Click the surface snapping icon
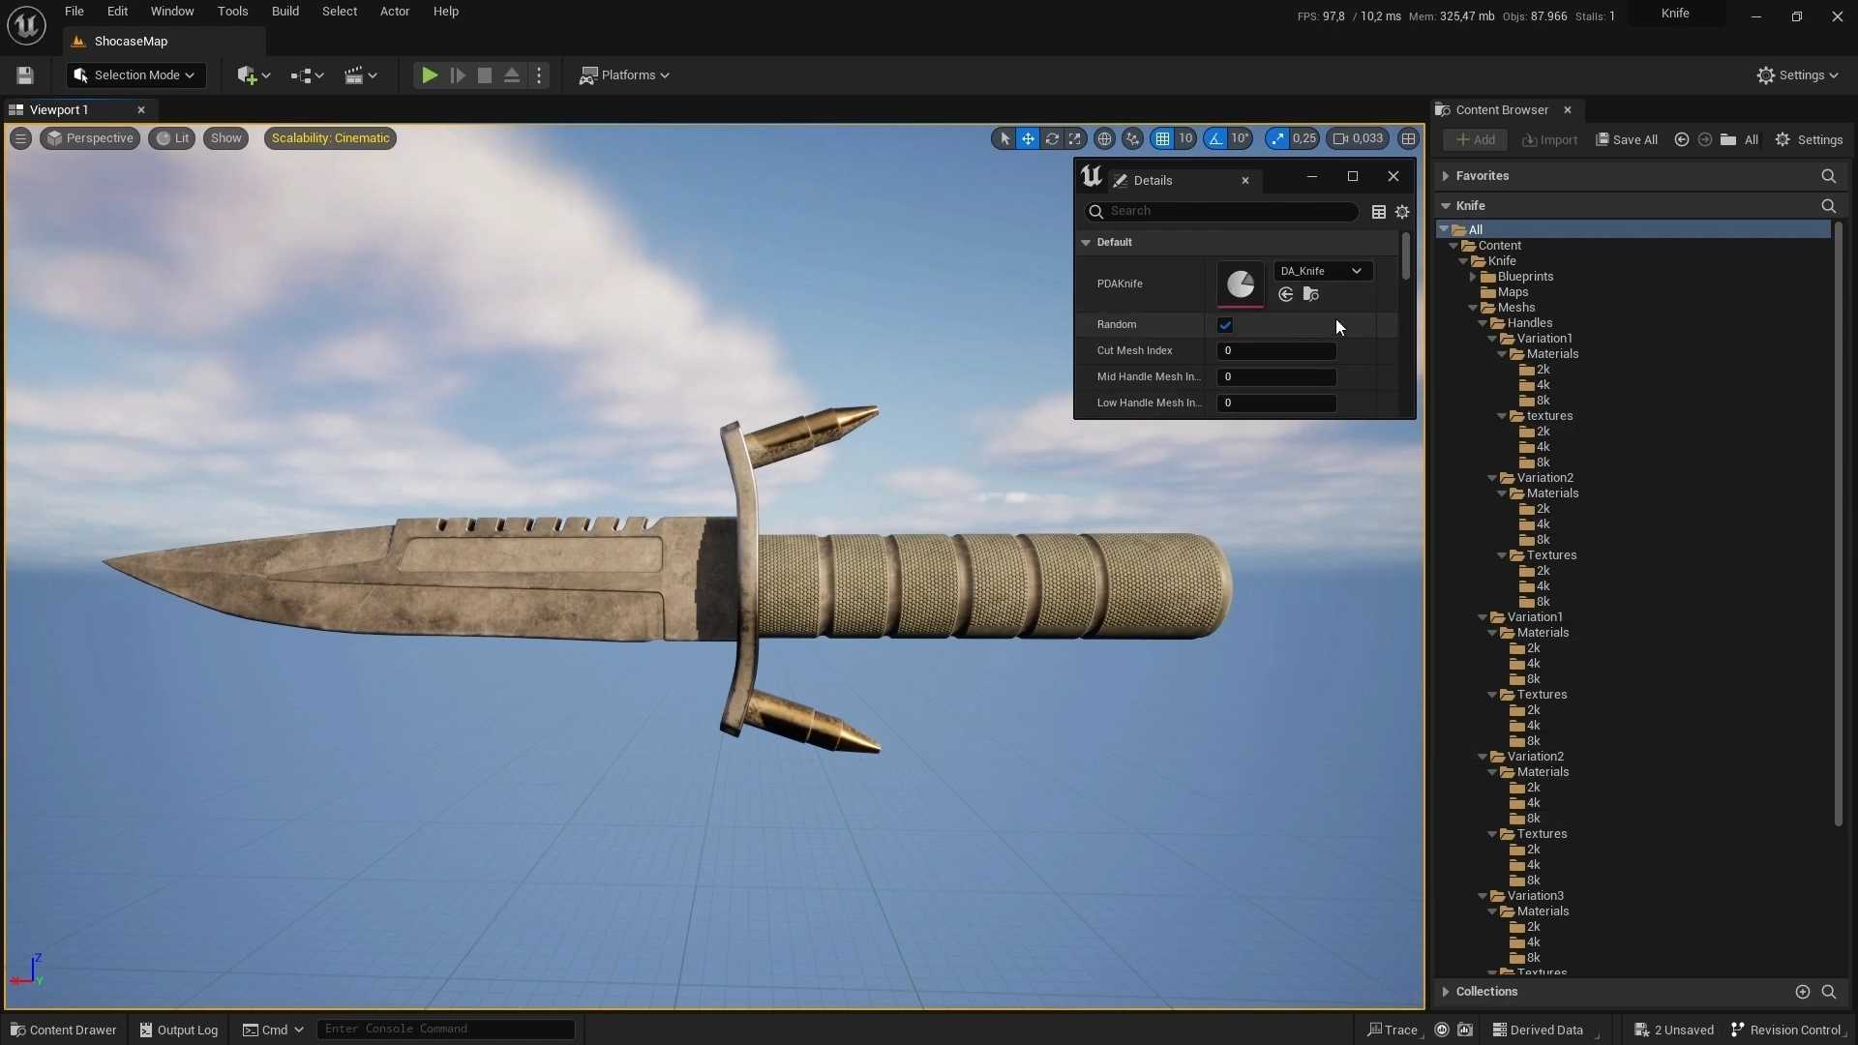The image size is (1858, 1045). coord(1132,138)
